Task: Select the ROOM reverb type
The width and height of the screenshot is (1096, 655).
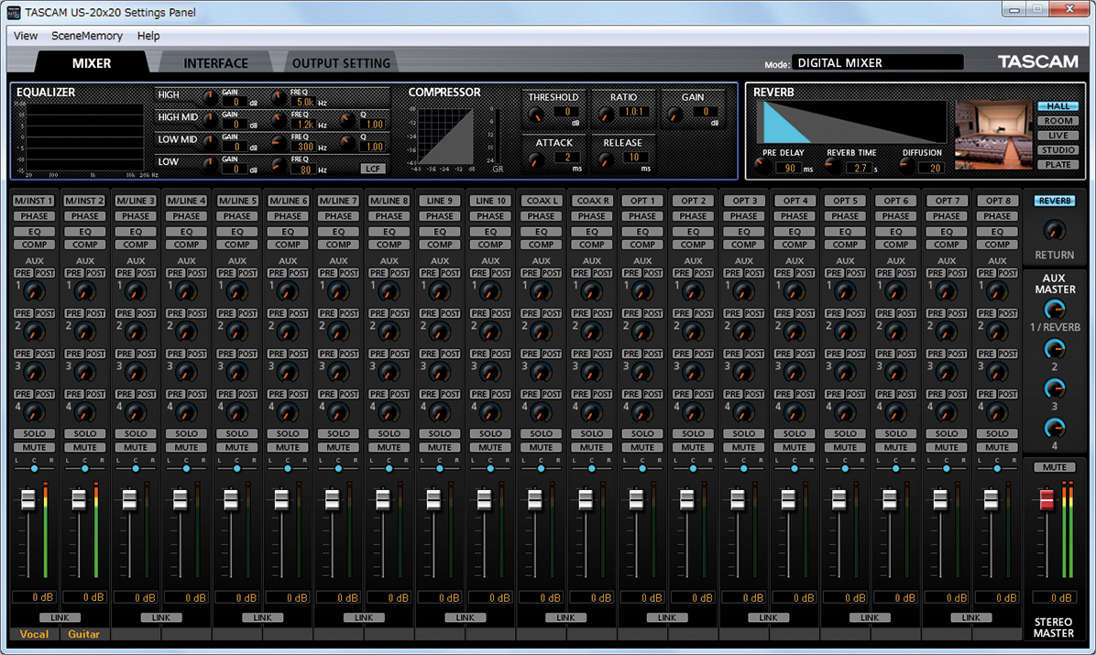Action: (1058, 121)
